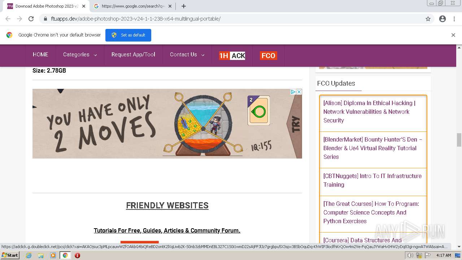Screen dimensions: 462x260
Task: Select the Chrome icon in the taskbar
Action: pyautogui.click(x=65, y=255)
